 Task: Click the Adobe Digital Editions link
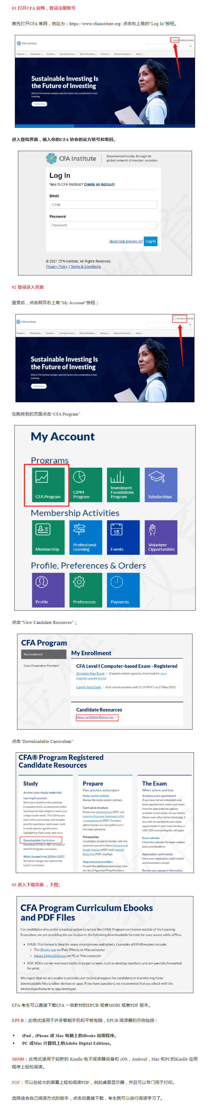click(x=50, y=955)
